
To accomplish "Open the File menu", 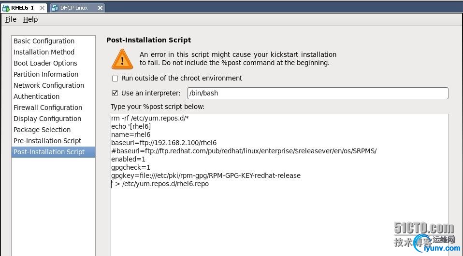I will (x=11, y=19).
